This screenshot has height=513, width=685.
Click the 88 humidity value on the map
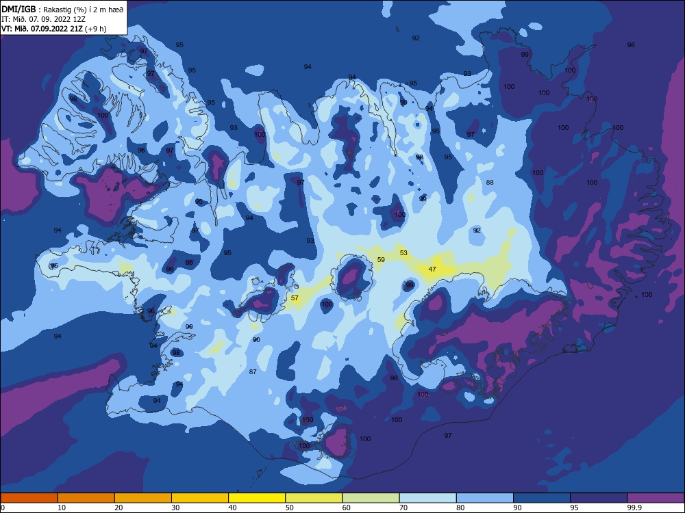pos(490,183)
